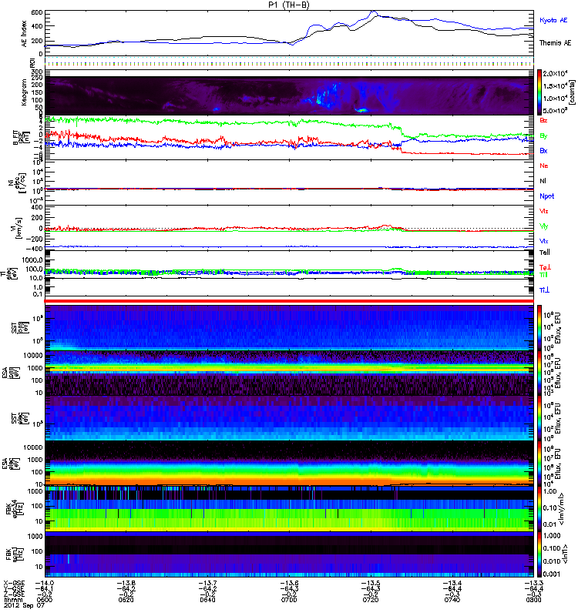
Task: Click the 2012 Sep 07 date label
Action: 25,606
